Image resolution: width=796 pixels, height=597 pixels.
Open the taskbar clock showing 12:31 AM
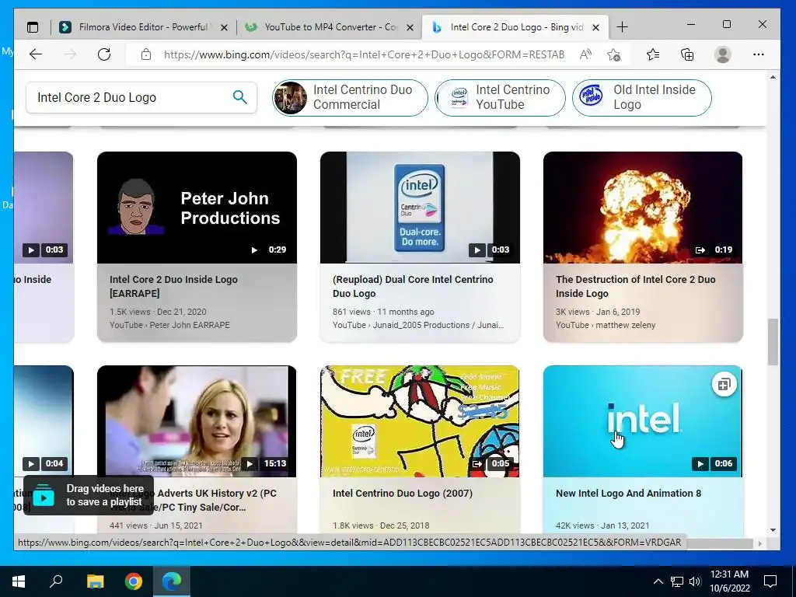729,581
